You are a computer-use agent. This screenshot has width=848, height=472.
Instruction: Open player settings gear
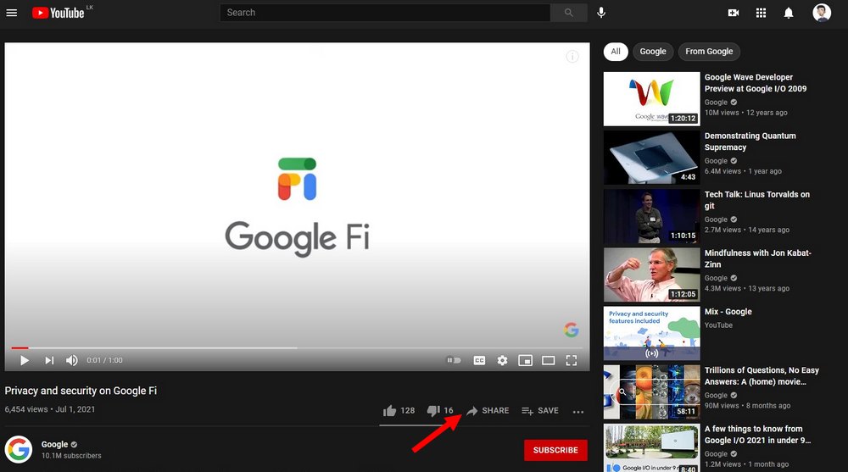[502, 360]
